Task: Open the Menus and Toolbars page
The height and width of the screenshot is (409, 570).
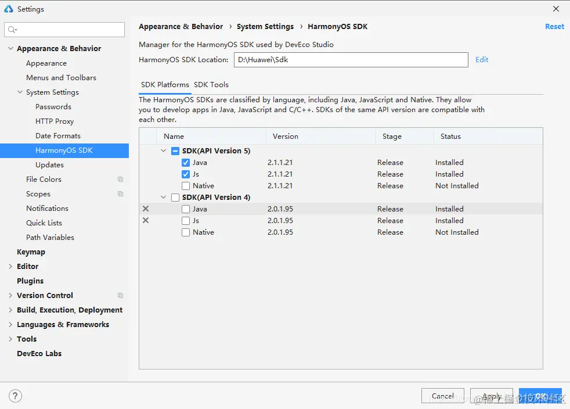Action: coord(61,78)
